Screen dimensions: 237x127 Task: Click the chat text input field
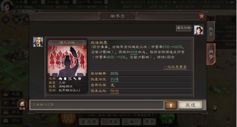tap(97, 105)
